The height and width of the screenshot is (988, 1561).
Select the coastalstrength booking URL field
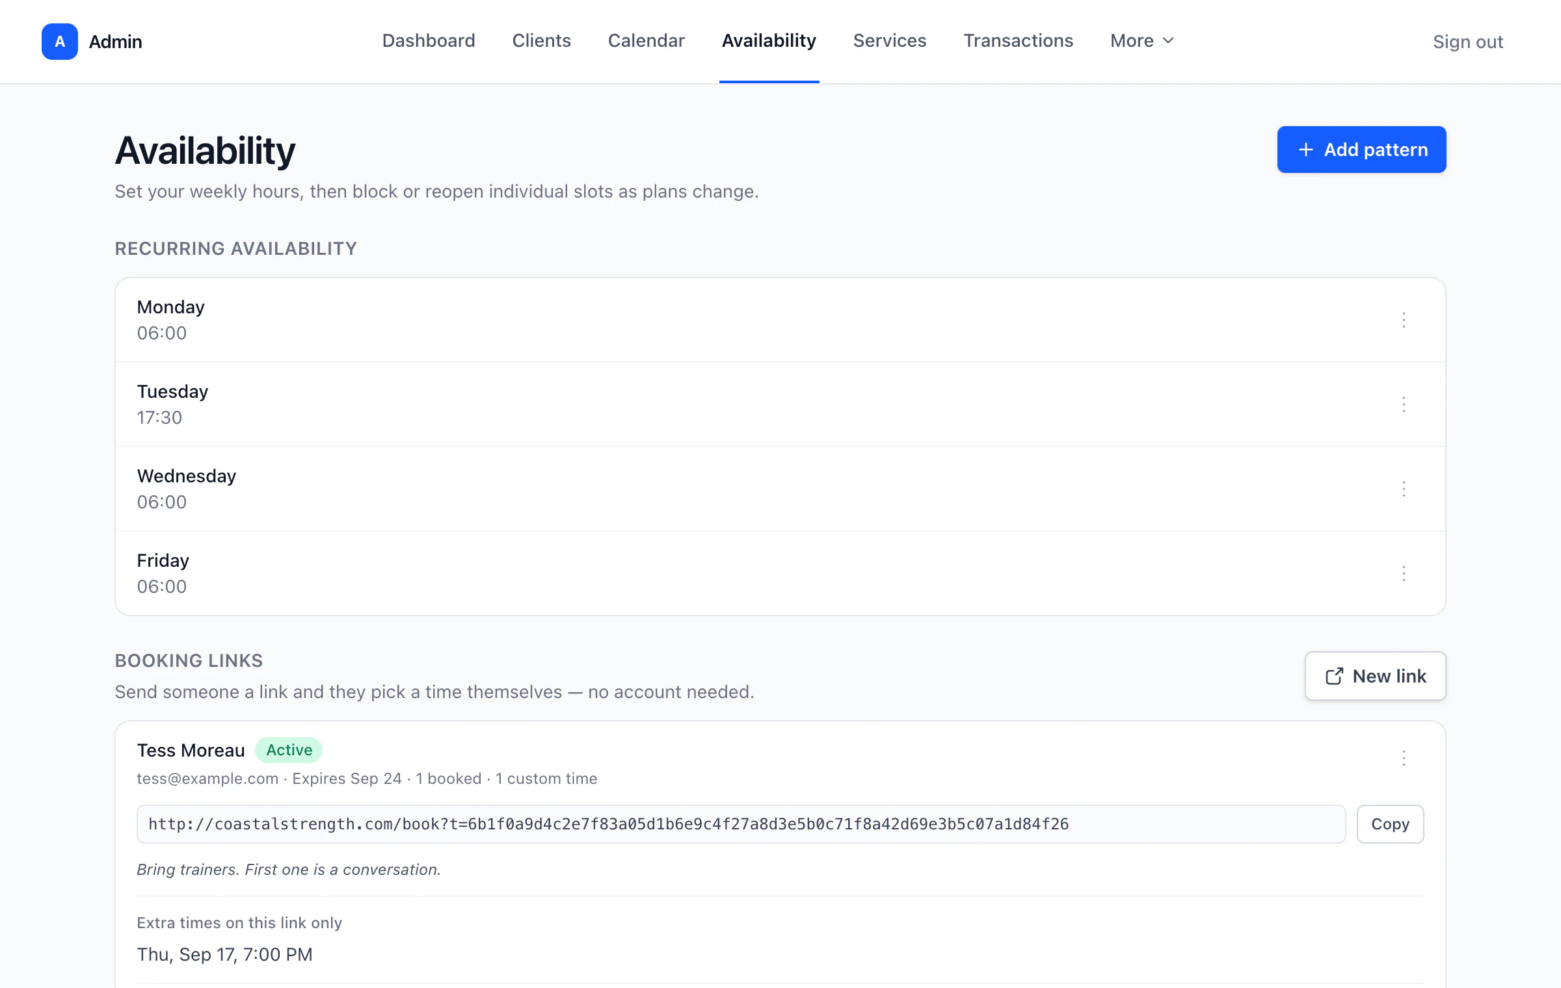(741, 824)
